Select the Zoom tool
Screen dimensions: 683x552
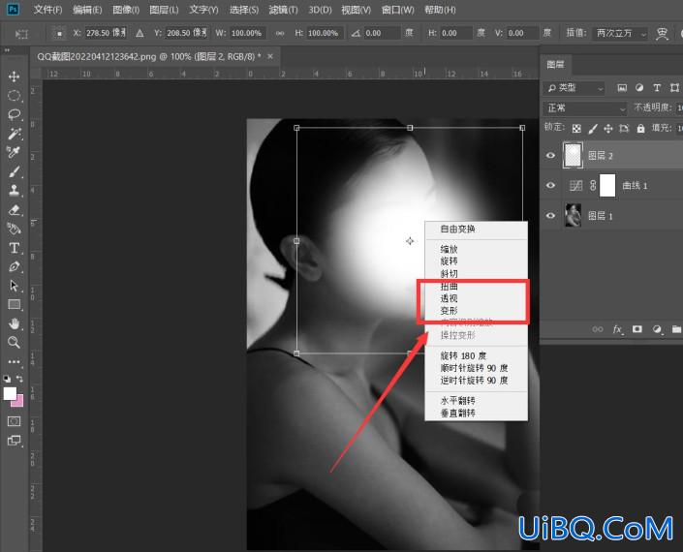pyautogui.click(x=14, y=343)
